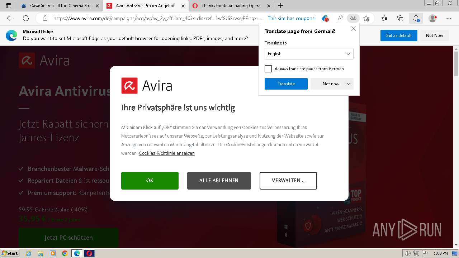Click This site has coupons text
This screenshot has height=258, width=459.
292,18
